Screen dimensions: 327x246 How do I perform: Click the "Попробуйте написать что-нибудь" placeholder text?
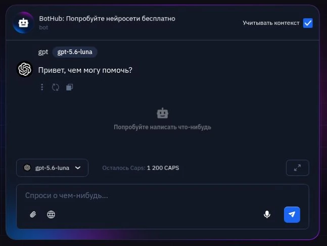point(162,127)
